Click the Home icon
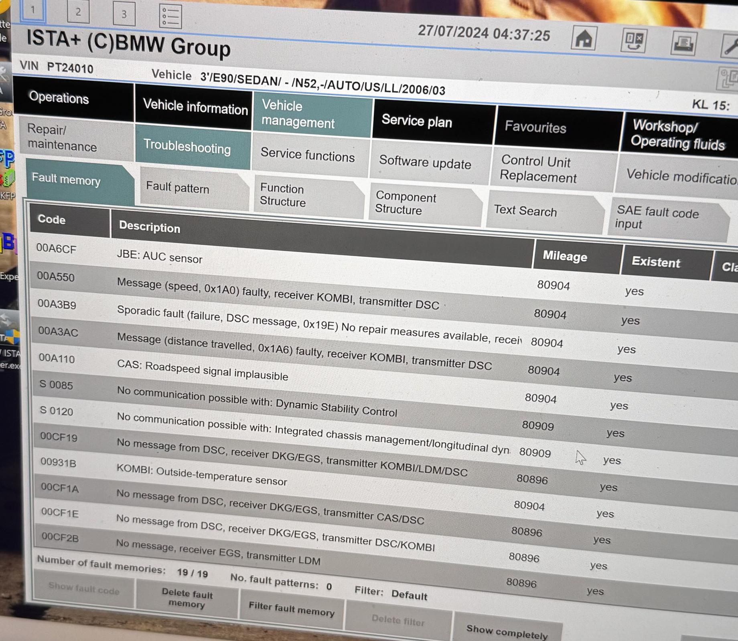This screenshot has height=641, width=738. pos(584,38)
